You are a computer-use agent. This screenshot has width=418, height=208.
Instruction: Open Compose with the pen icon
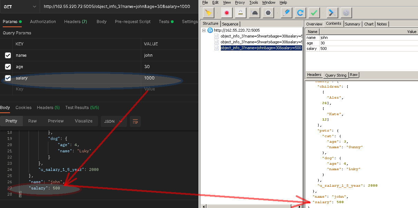pyautogui.click(x=286, y=13)
